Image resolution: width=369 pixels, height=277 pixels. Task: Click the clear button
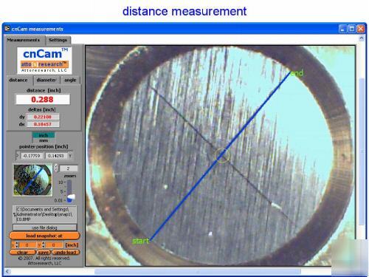[x=22, y=253]
